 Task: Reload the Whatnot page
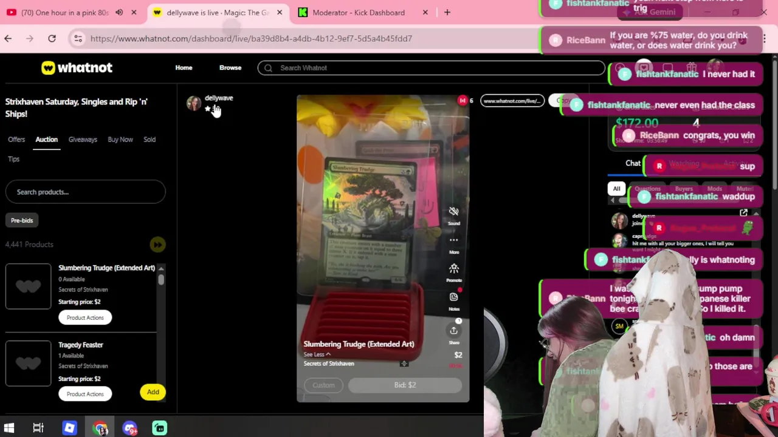coord(52,39)
